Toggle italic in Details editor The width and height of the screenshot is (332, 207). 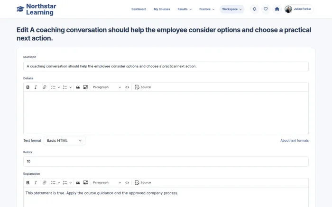point(36,87)
